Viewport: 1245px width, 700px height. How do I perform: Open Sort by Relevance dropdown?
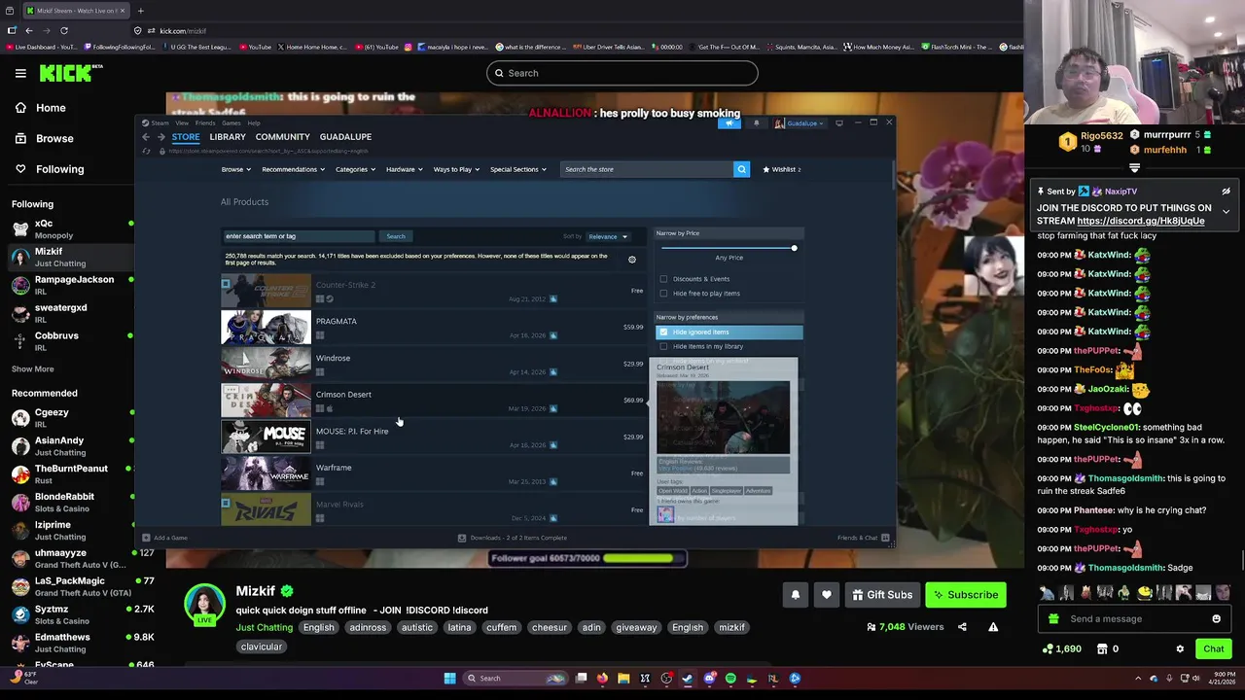point(608,236)
